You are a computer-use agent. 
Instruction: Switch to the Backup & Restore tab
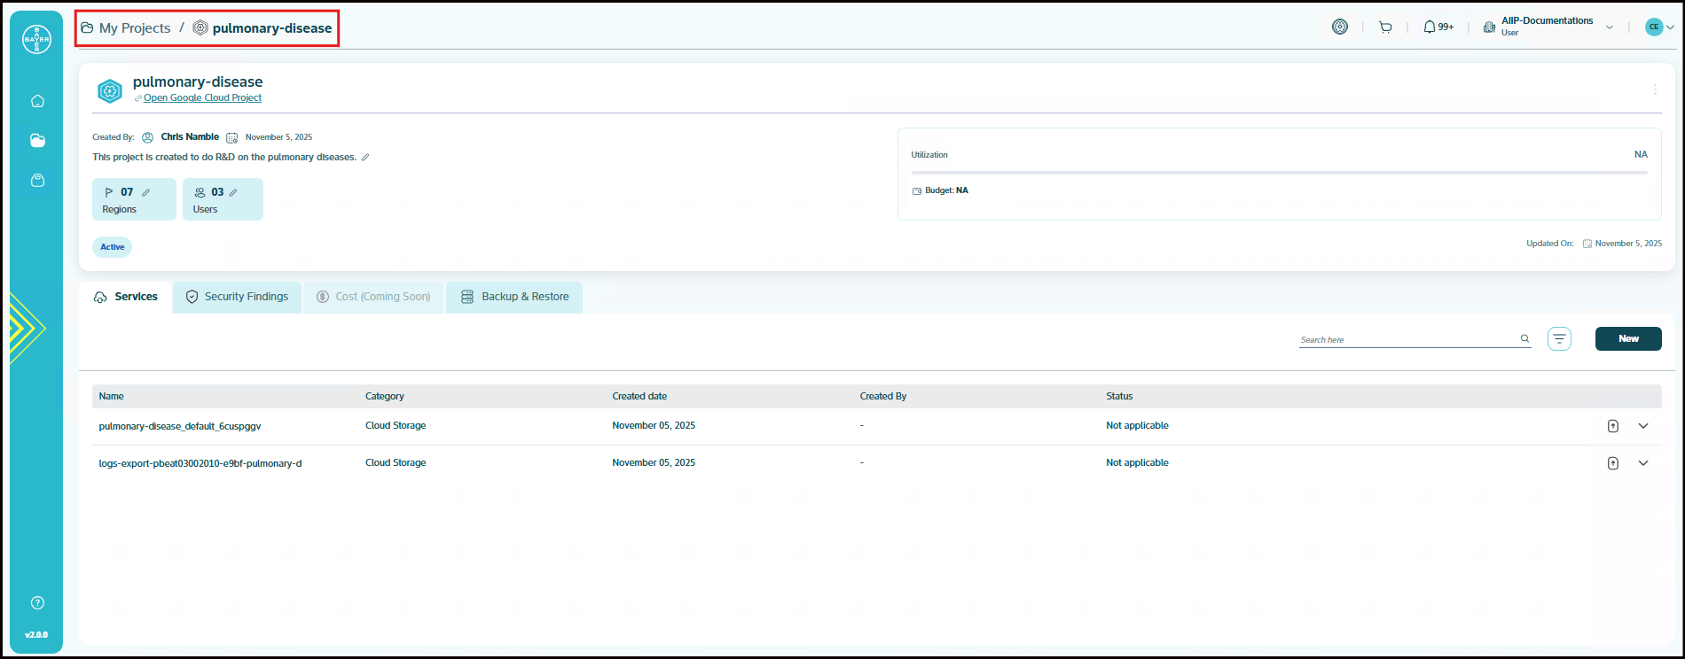coord(515,297)
